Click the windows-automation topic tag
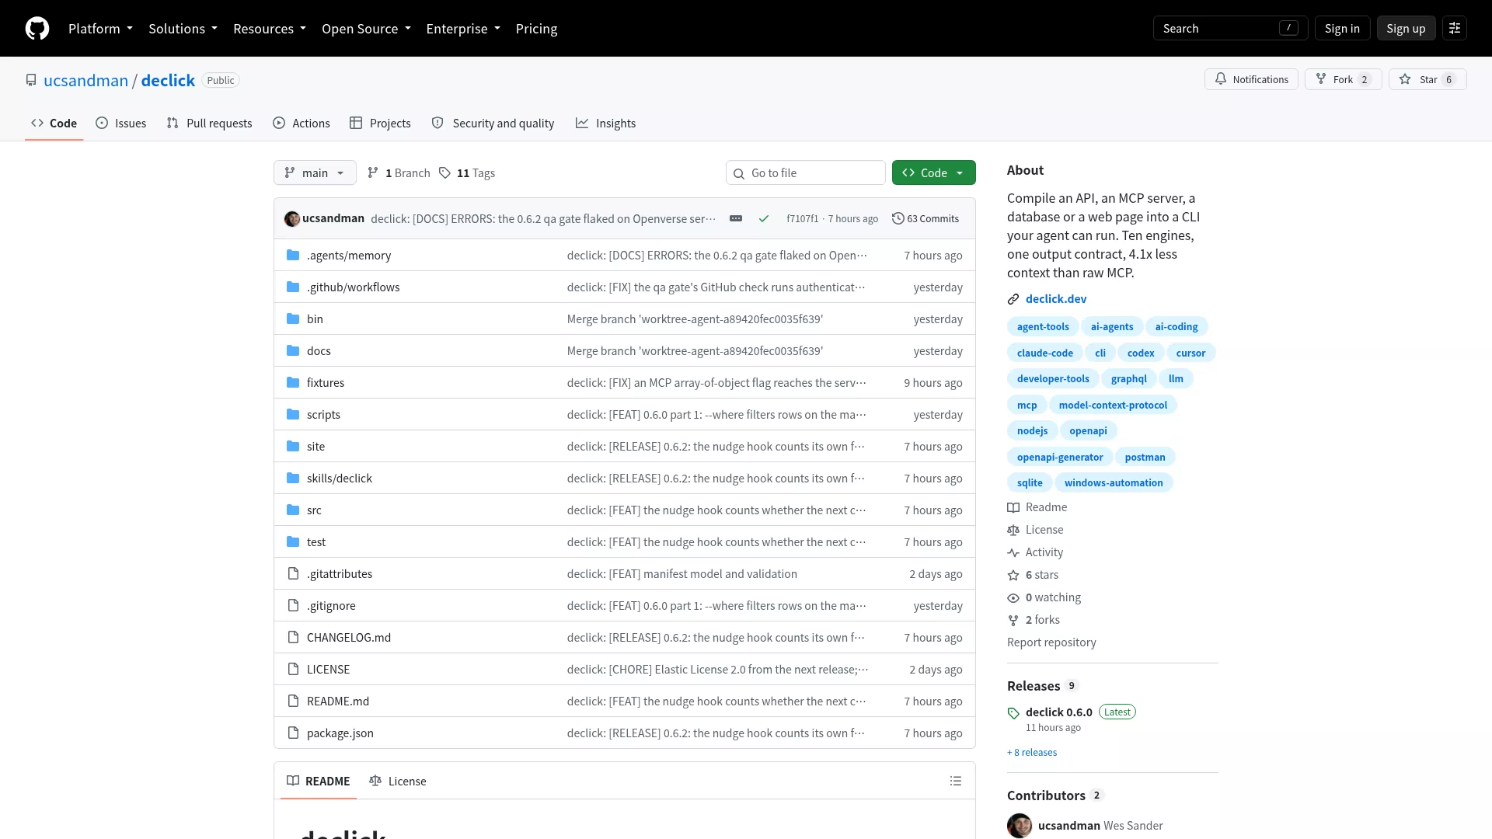The width and height of the screenshot is (1492, 839). click(x=1114, y=483)
